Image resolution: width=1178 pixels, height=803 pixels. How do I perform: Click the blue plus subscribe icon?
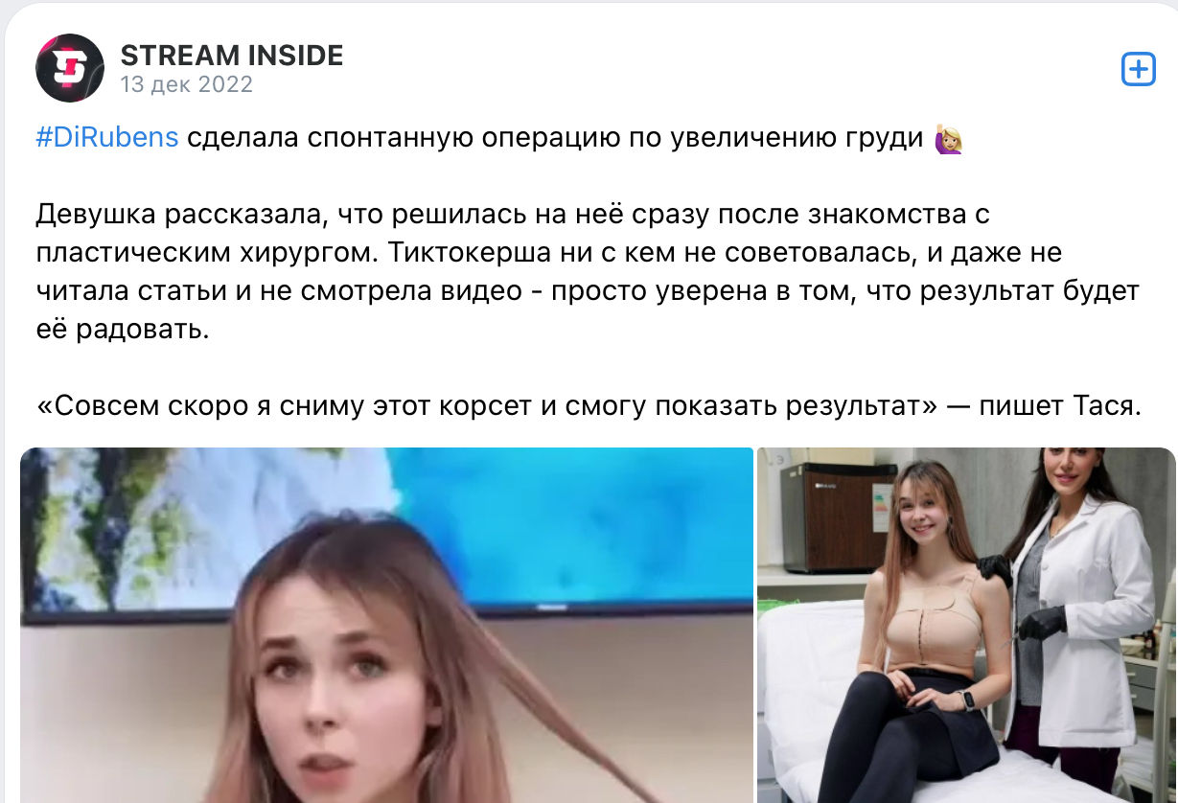click(x=1138, y=69)
